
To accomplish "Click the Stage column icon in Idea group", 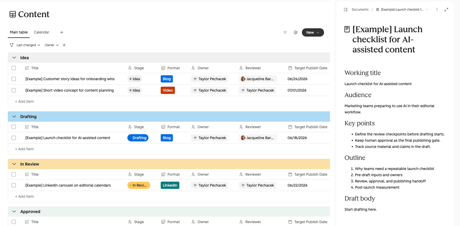I will coord(130,68).
